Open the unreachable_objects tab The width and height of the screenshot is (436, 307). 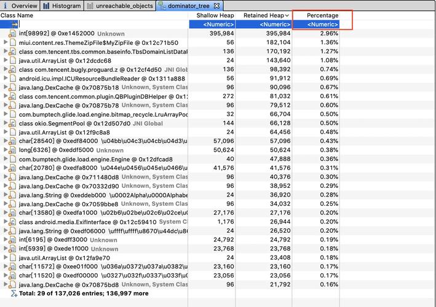tap(120, 6)
